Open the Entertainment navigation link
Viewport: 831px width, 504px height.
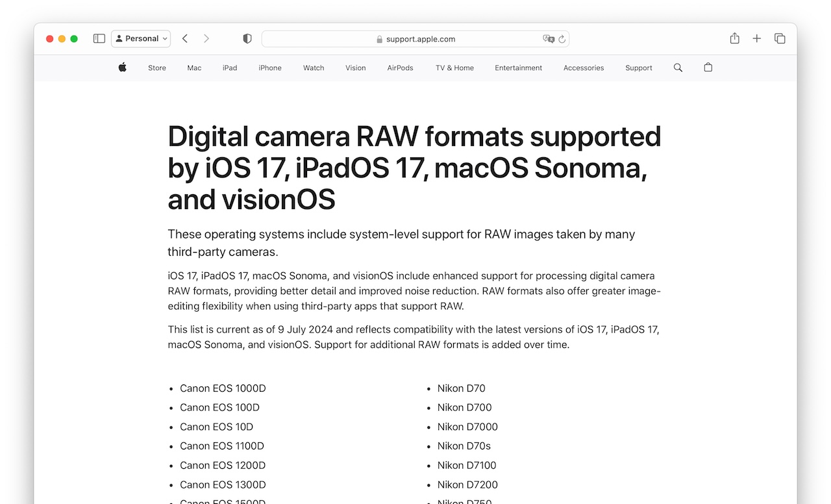click(x=519, y=68)
